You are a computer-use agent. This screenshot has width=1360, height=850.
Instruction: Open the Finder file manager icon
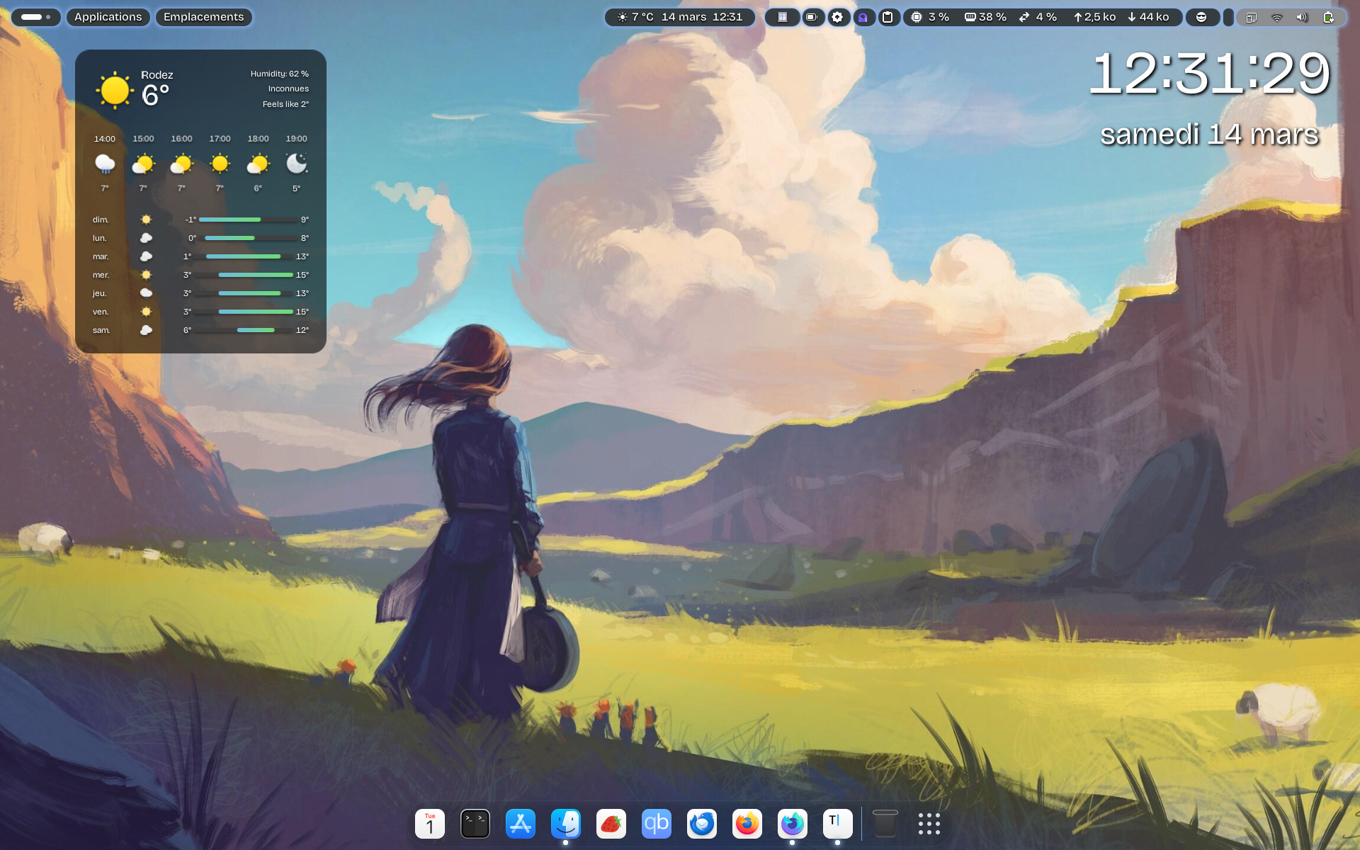click(565, 824)
